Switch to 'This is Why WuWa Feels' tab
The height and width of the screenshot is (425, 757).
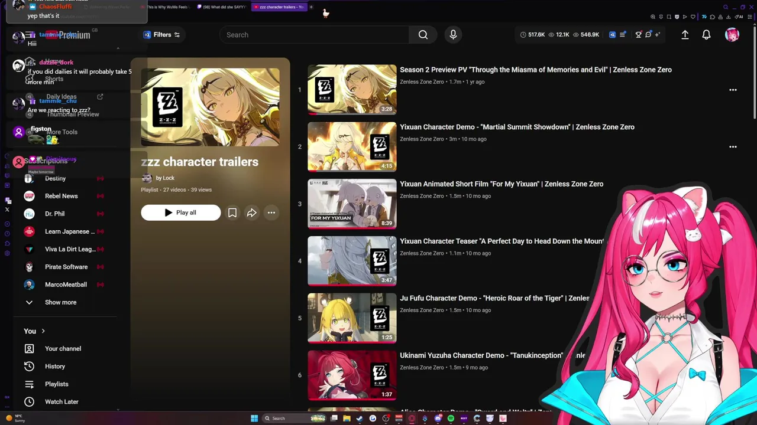[x=167, y=7]
